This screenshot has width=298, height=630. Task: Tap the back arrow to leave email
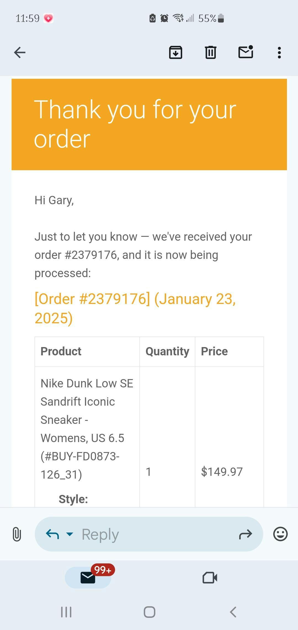pyautogui.click(x=20, y=53)
